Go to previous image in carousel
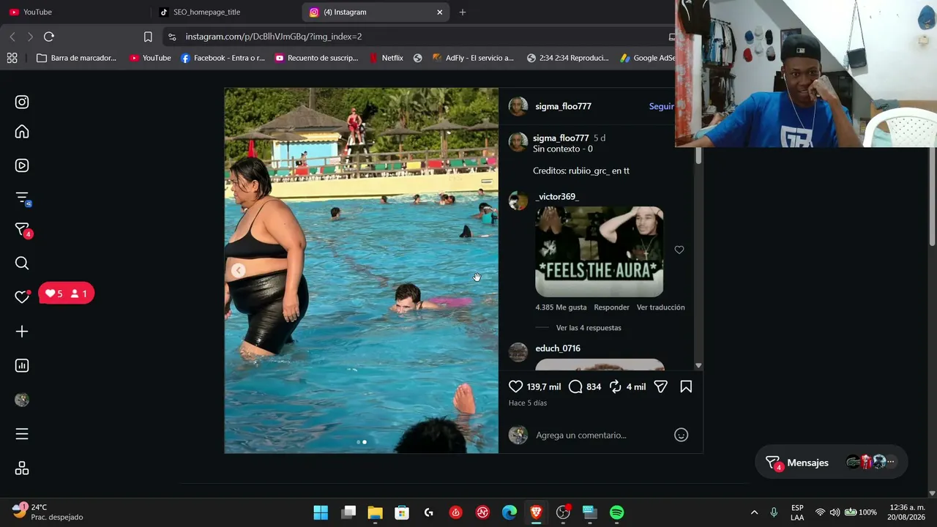The height and width of the screenshot is (527, 937). coord(238,271)
